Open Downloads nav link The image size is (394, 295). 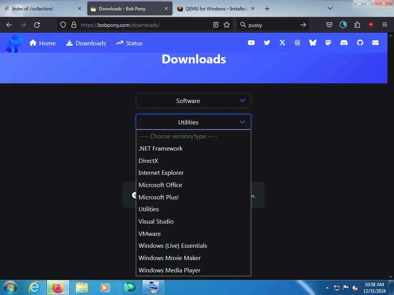coord(86,43)
